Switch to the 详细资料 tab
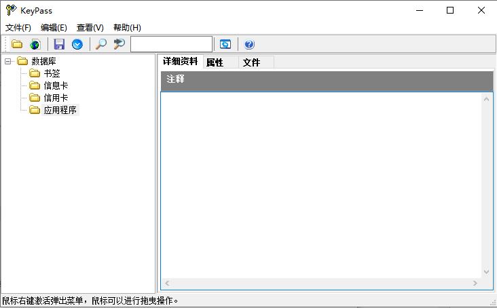The height and width of the screenshot is (308, 497). click(181, 61)
